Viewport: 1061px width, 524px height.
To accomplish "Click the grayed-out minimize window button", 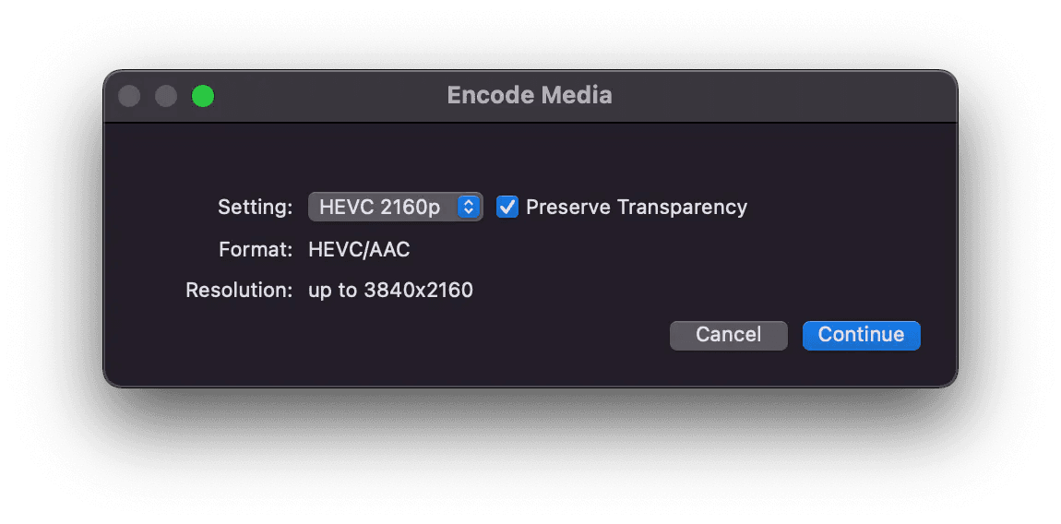I will pos(166,96).
